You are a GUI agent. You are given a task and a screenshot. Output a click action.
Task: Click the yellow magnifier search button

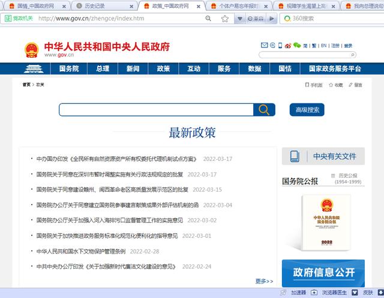click(264, 109)
